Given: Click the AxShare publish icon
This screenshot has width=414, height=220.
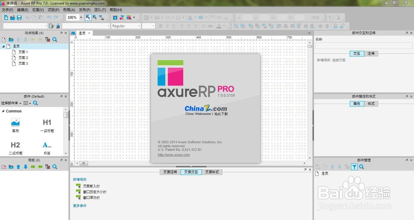Looking at the screenshot, I should click(x=122, y=18).
